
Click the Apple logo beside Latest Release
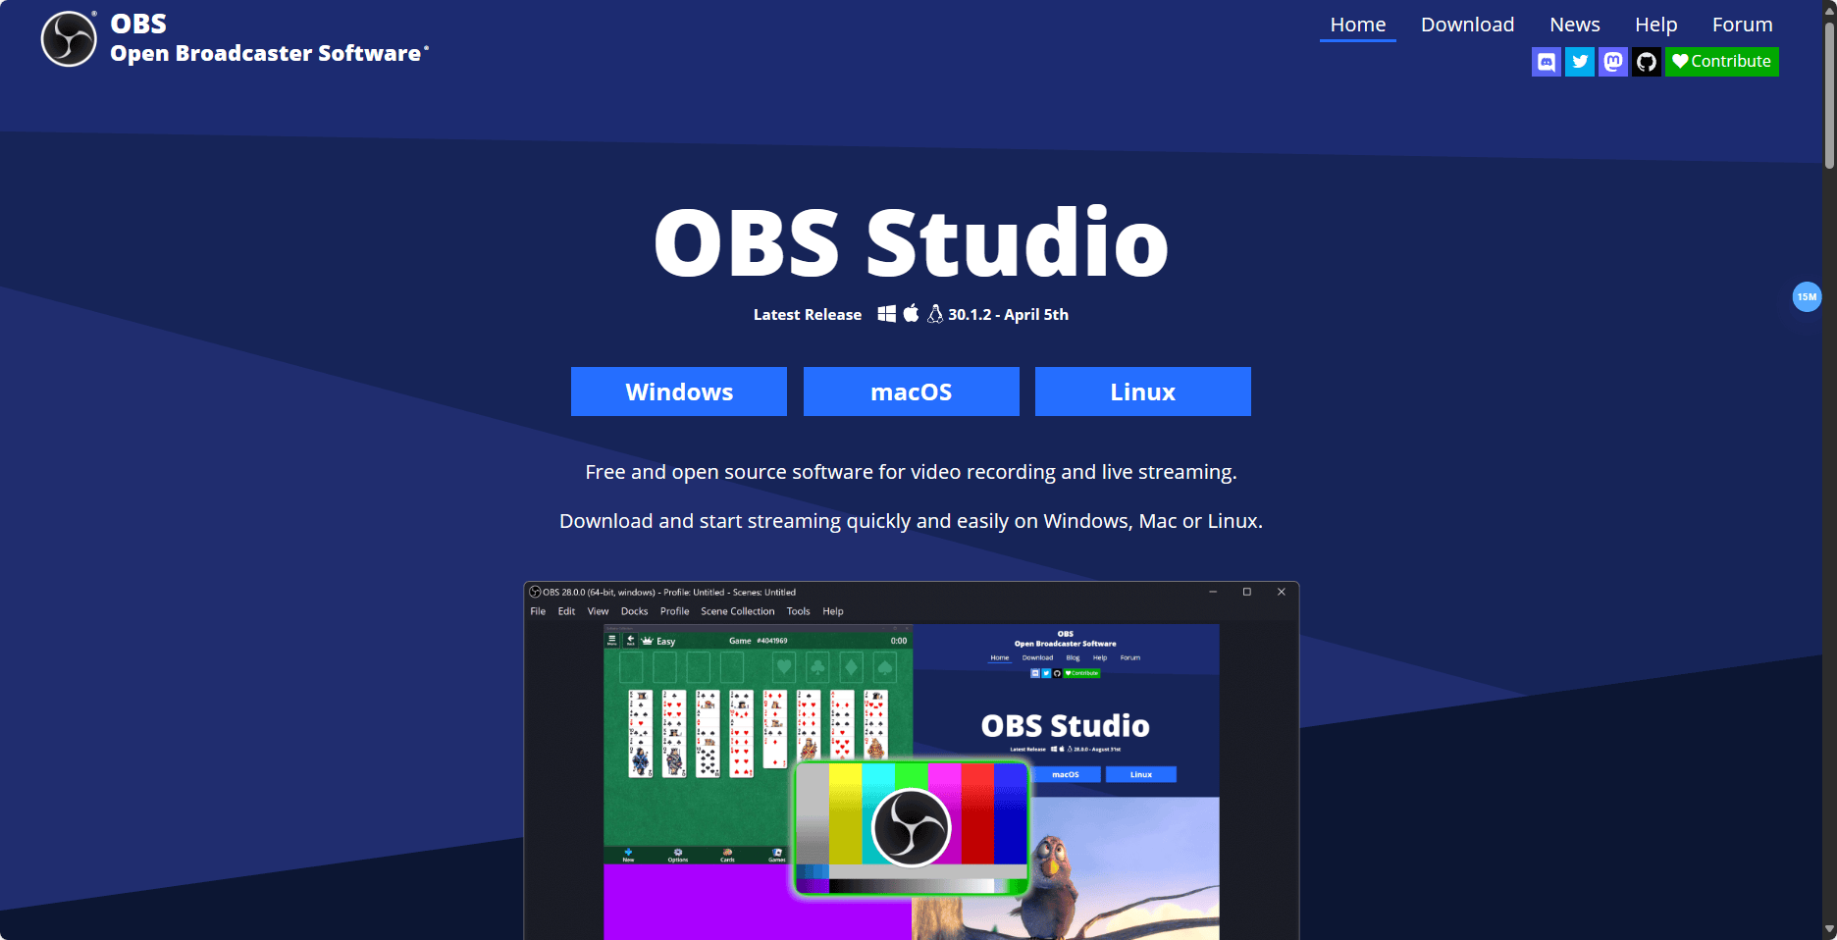912,313
